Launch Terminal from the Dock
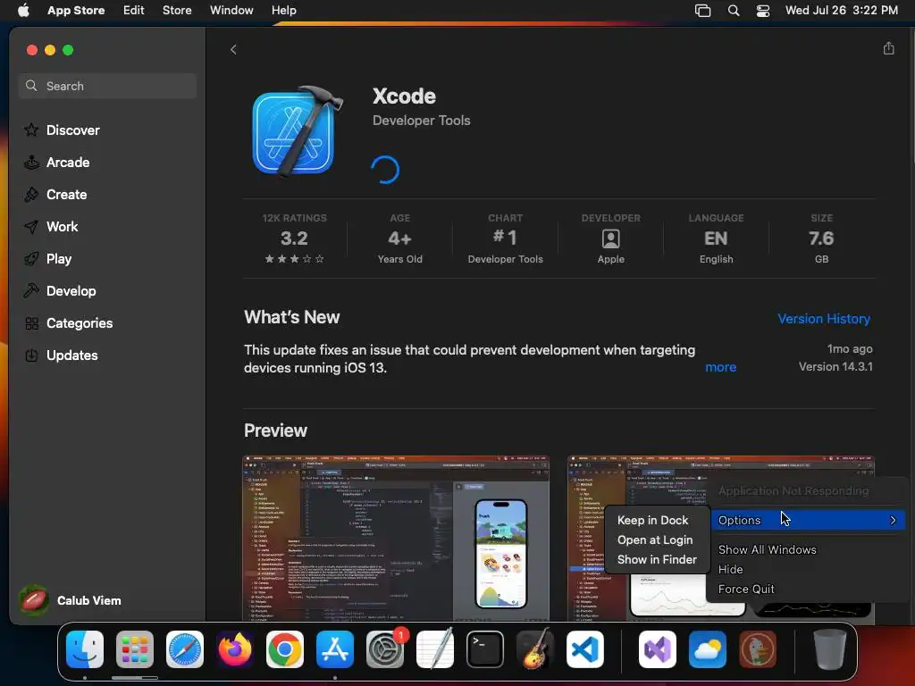Screen dimensions: 915x686 pyautogui.click(x=485, y=649)
